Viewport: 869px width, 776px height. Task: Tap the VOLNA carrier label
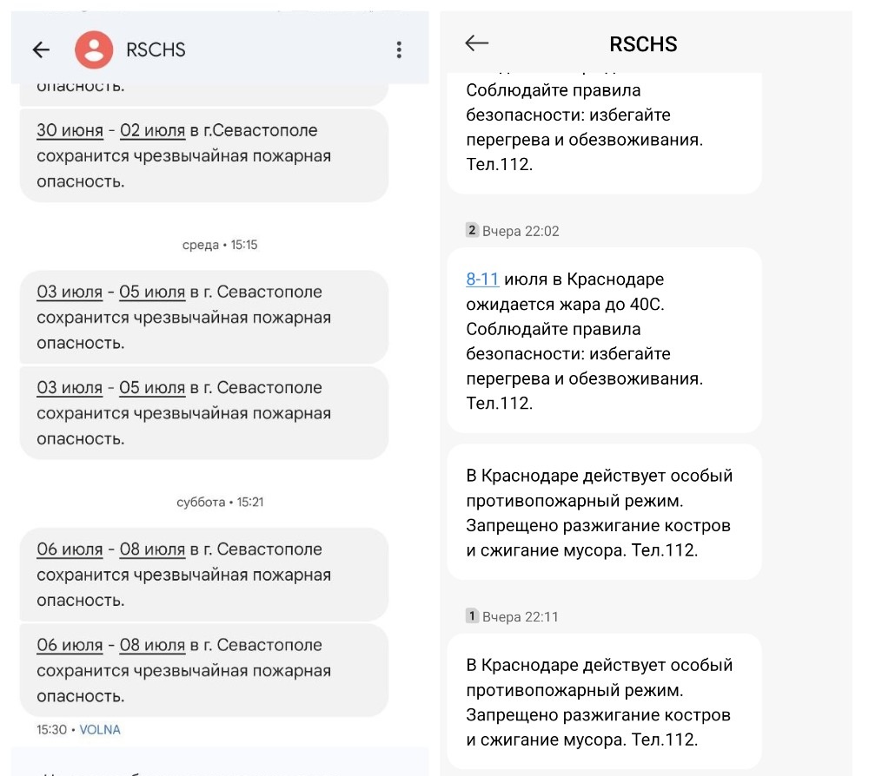pyautogui.click(x=100, y=730)
